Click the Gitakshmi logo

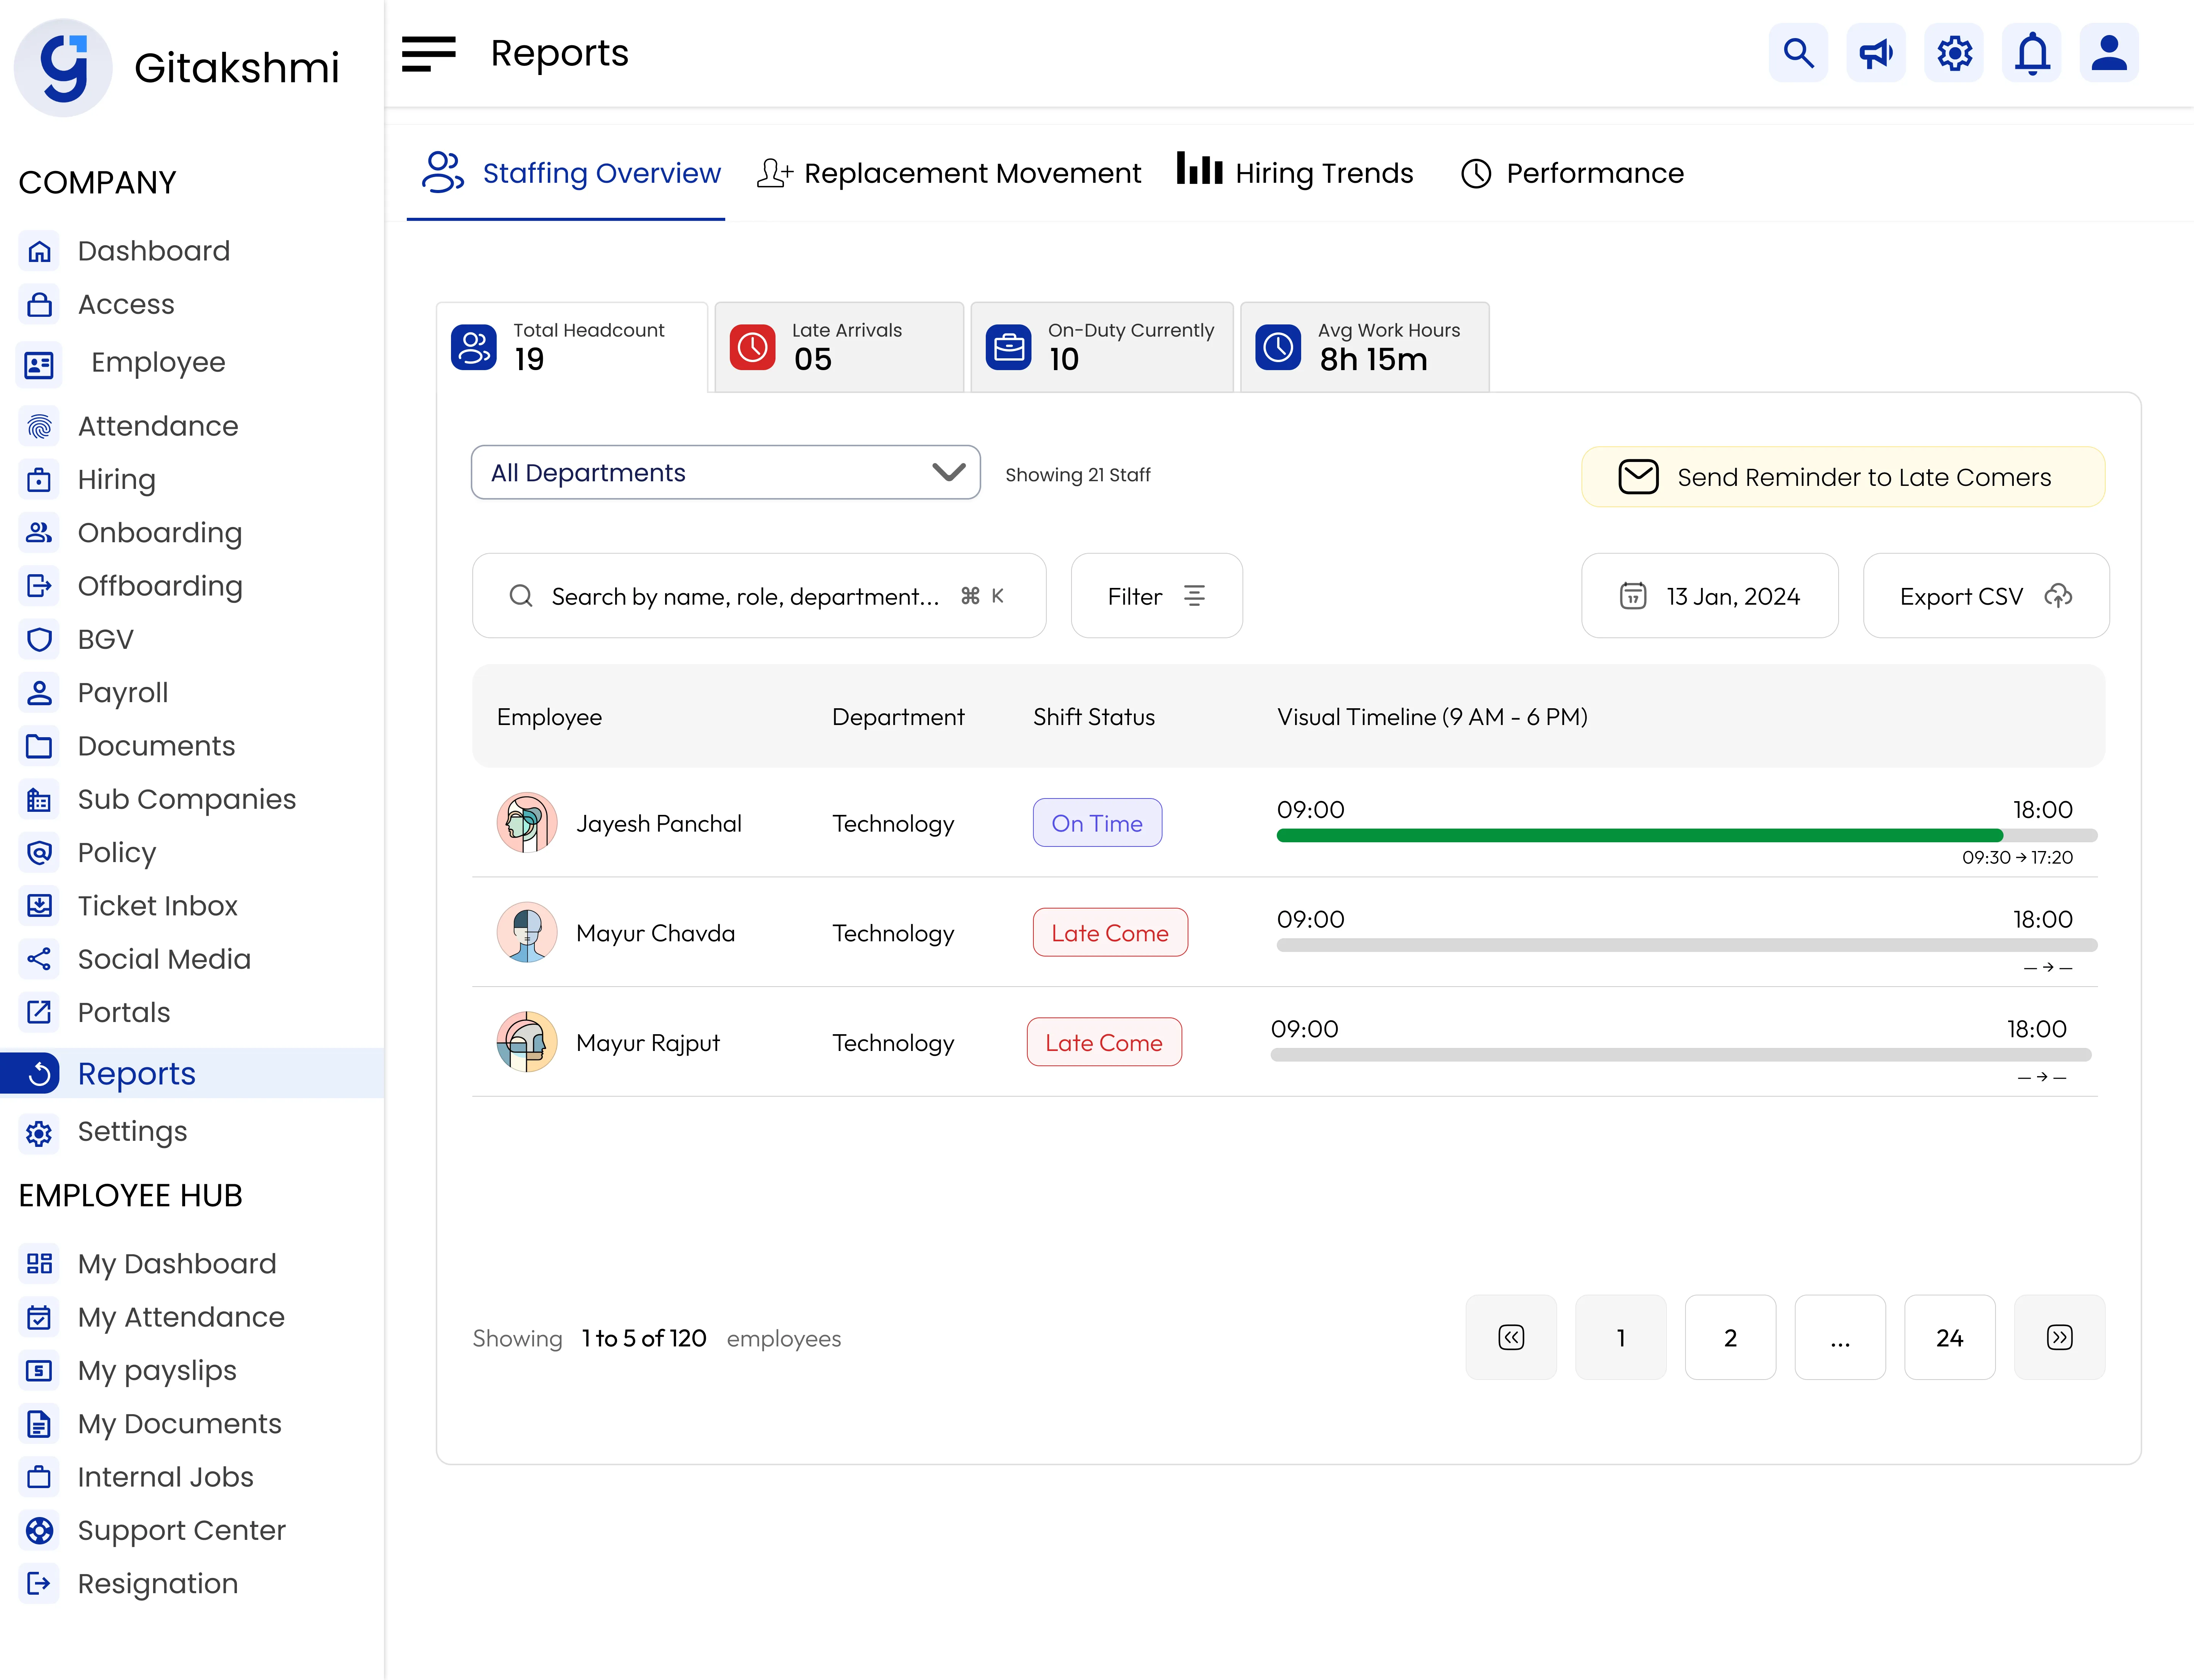coord(63,68)
